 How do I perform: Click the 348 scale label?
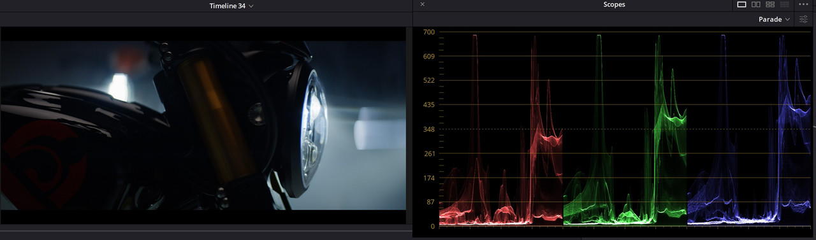click(428, 129)
